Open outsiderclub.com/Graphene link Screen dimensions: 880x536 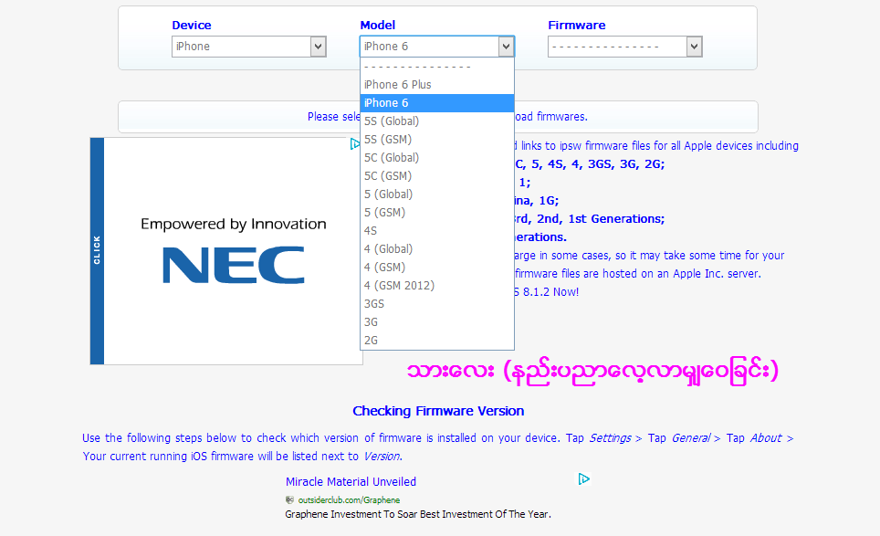click(349, 500)
